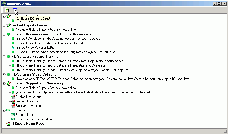
Task: Open Paradox2Firebird workshop item
Action: [x=73, y=70]
